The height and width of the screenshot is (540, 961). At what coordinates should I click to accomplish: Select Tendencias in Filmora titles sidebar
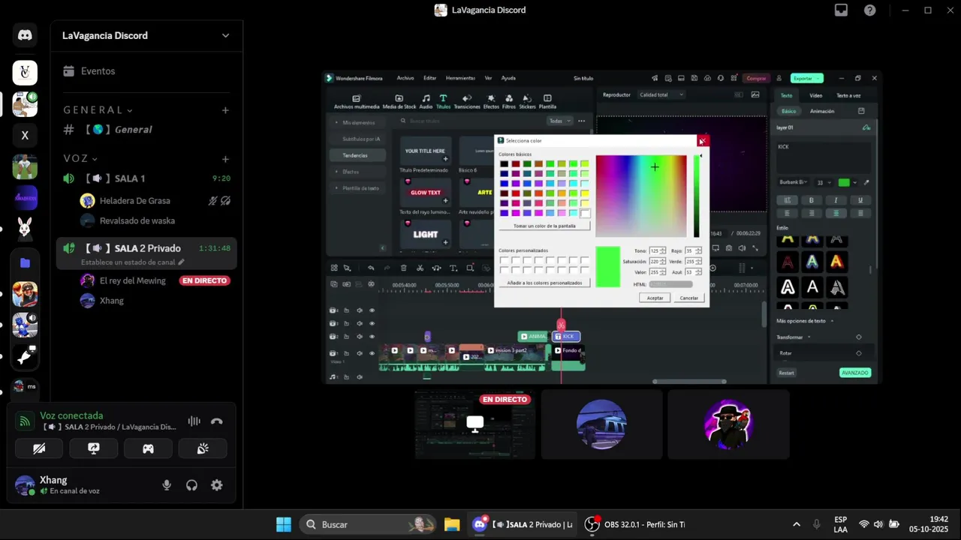(357, 155)
